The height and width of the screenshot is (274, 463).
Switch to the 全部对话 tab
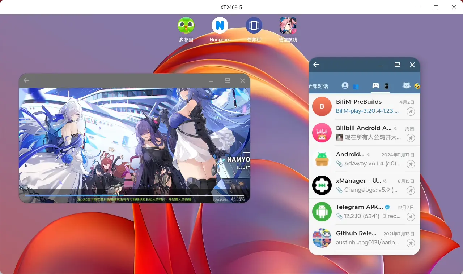[x=318, y=86]
